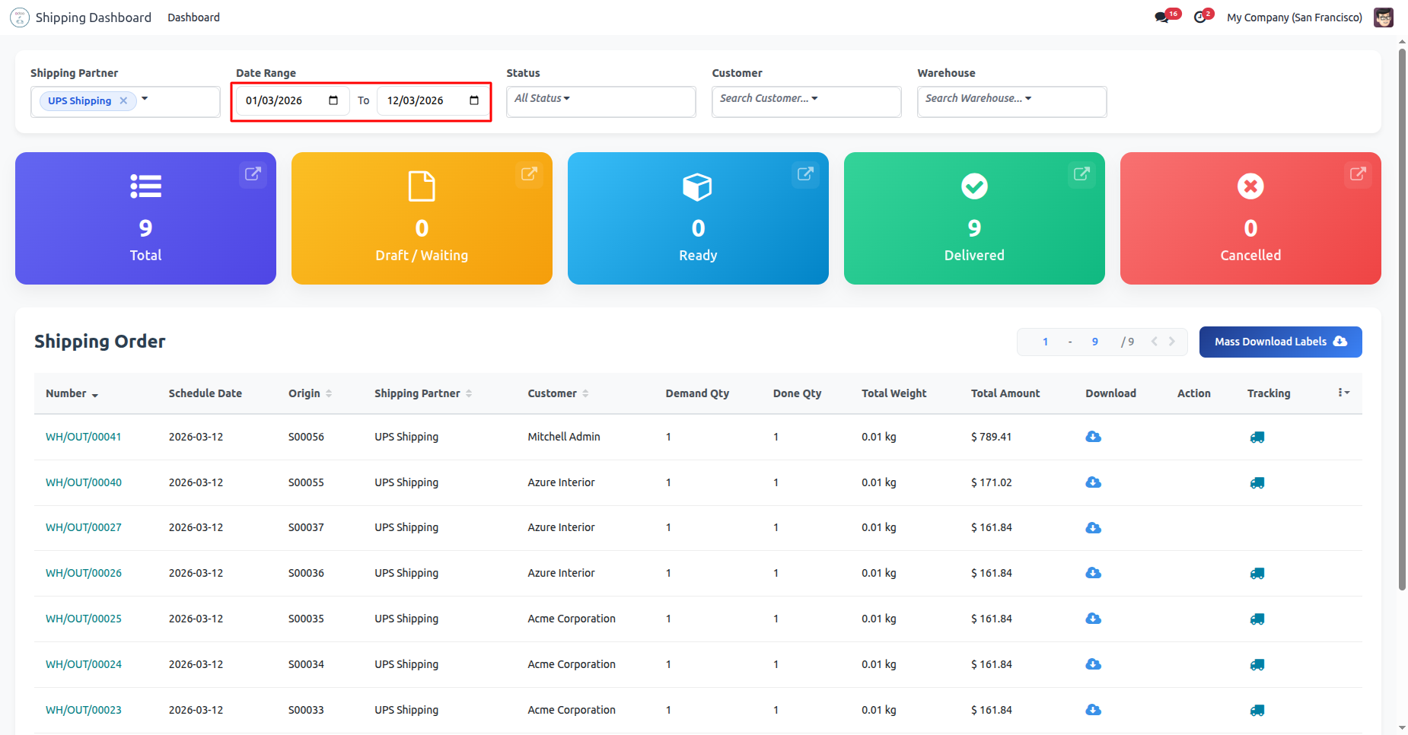The width and height of the screenshot is (1408, 735).
Task: Open calendar picker for the start date
Action: point(333,100)
